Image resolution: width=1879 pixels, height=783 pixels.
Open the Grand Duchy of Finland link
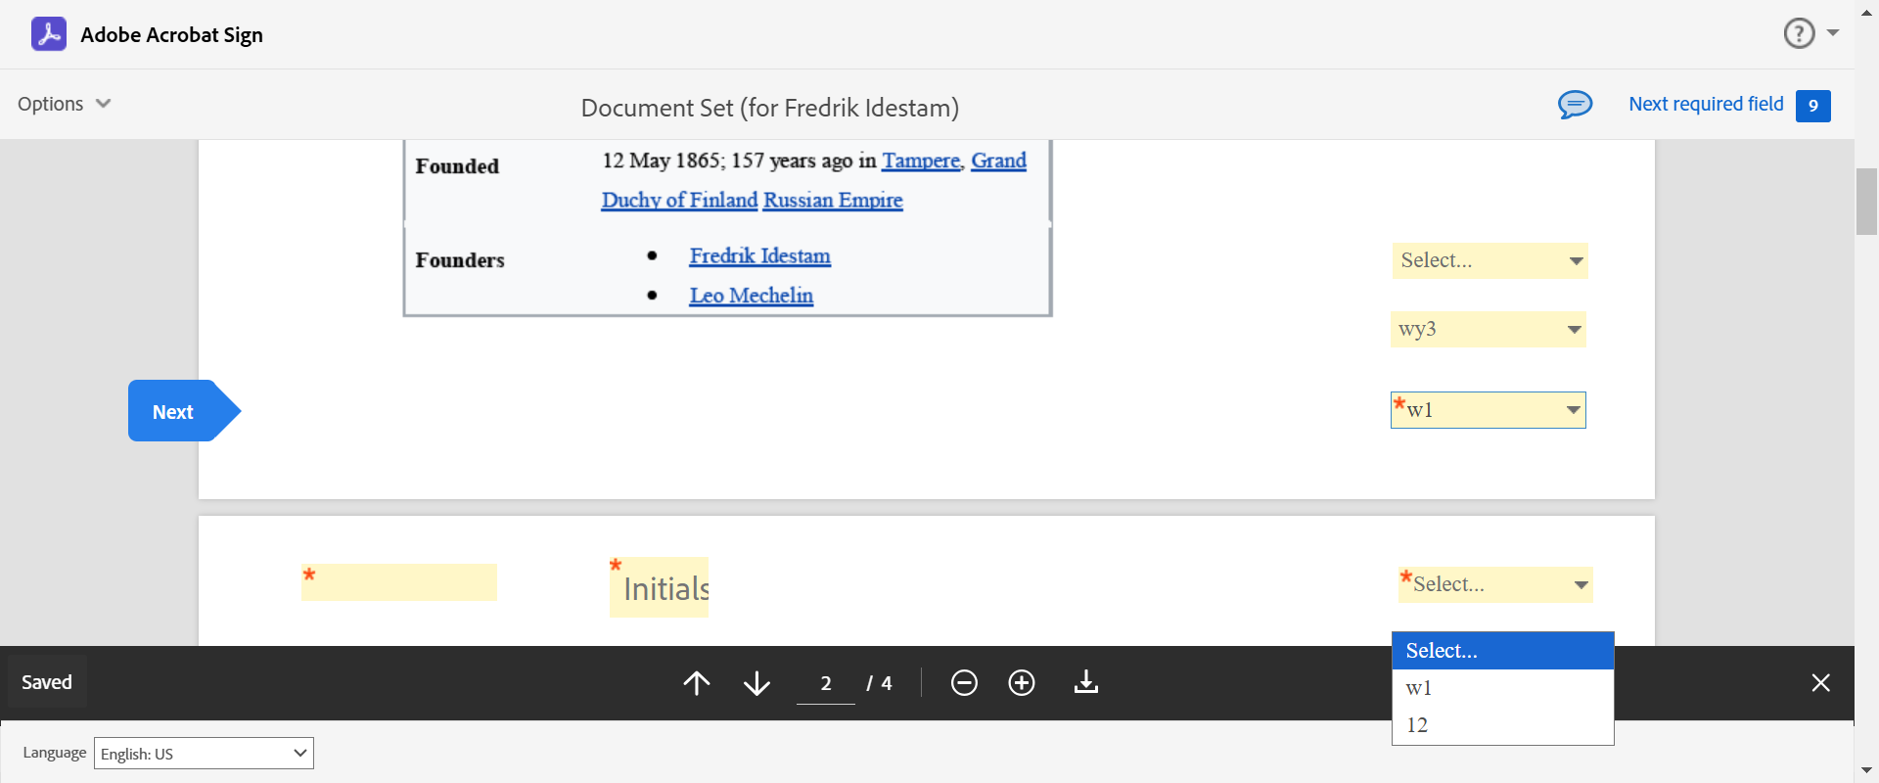679,200
